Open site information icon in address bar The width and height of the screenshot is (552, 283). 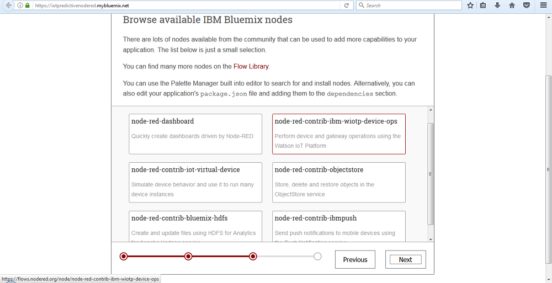(x=20, y=6)
